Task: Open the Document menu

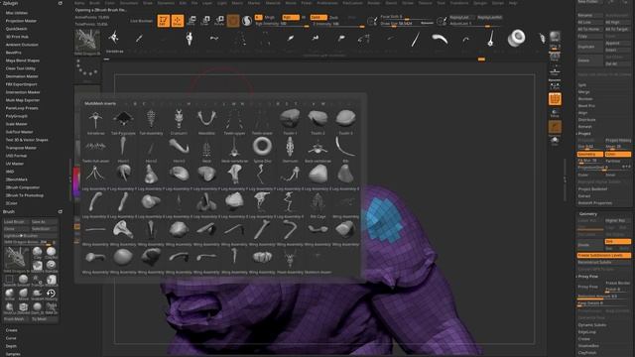Action: click(129, 3)
